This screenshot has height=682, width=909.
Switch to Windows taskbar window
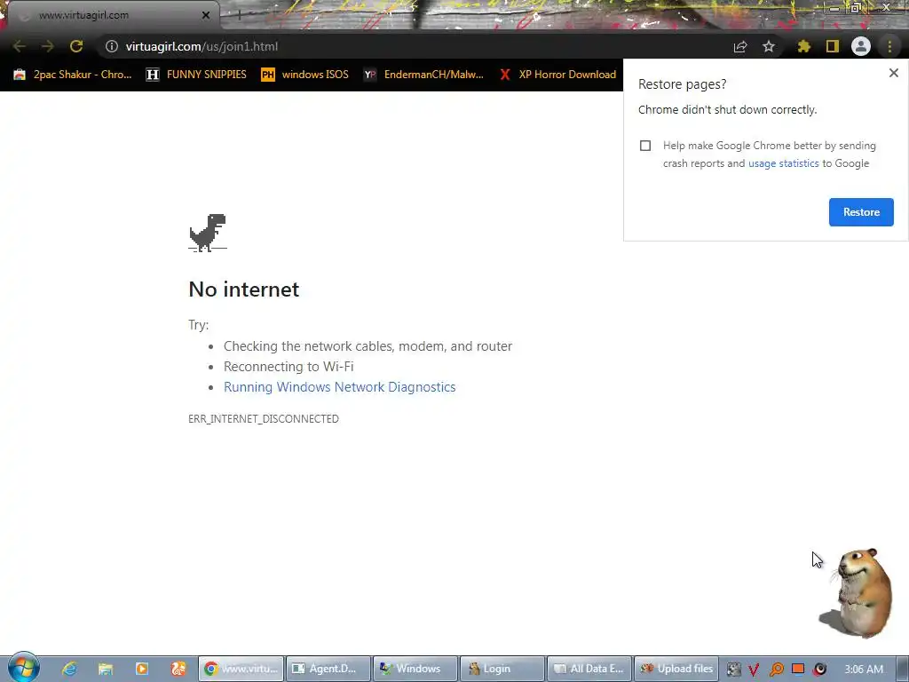click(415, 669)
